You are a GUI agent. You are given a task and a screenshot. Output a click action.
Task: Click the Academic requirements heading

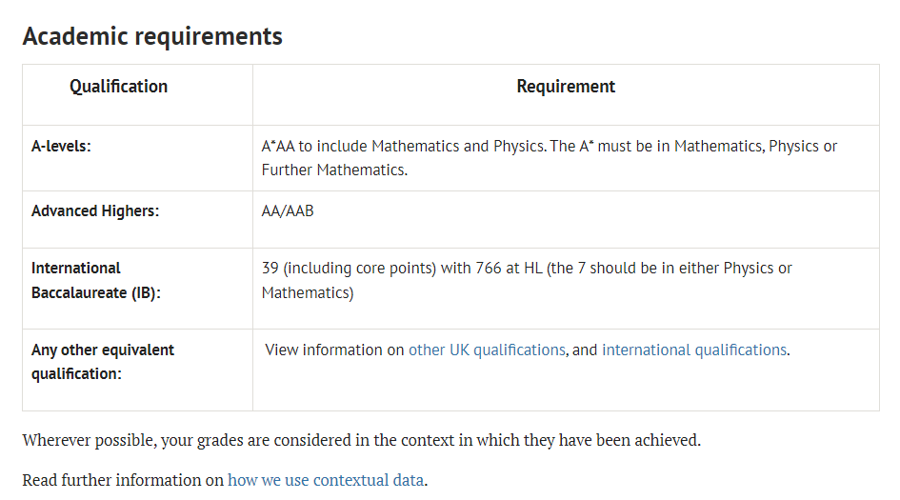coord(152,36)
